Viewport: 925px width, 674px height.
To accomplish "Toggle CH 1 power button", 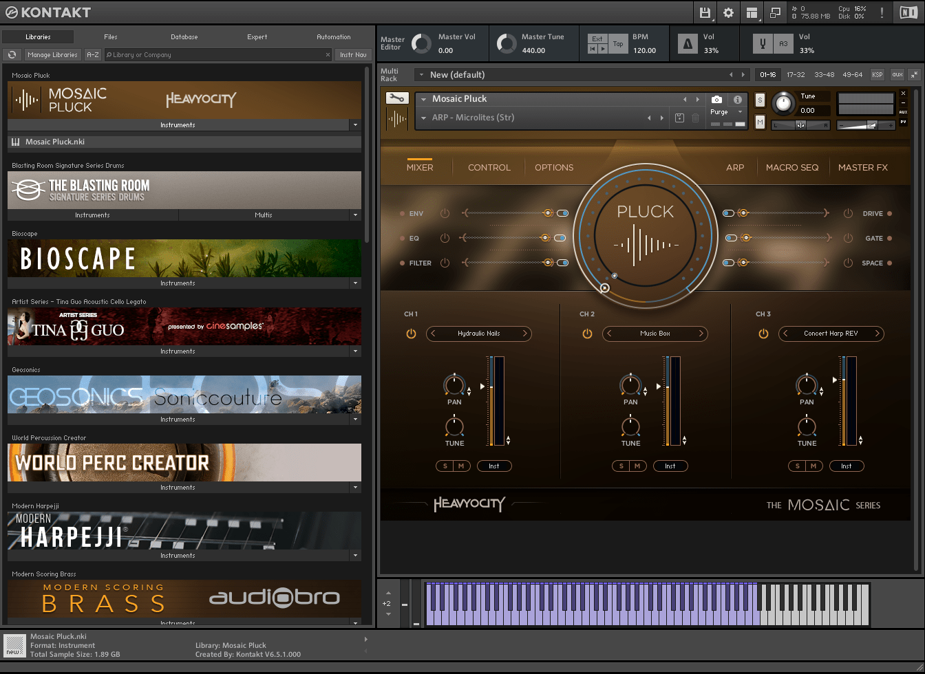I will click(x=411, y=334).
